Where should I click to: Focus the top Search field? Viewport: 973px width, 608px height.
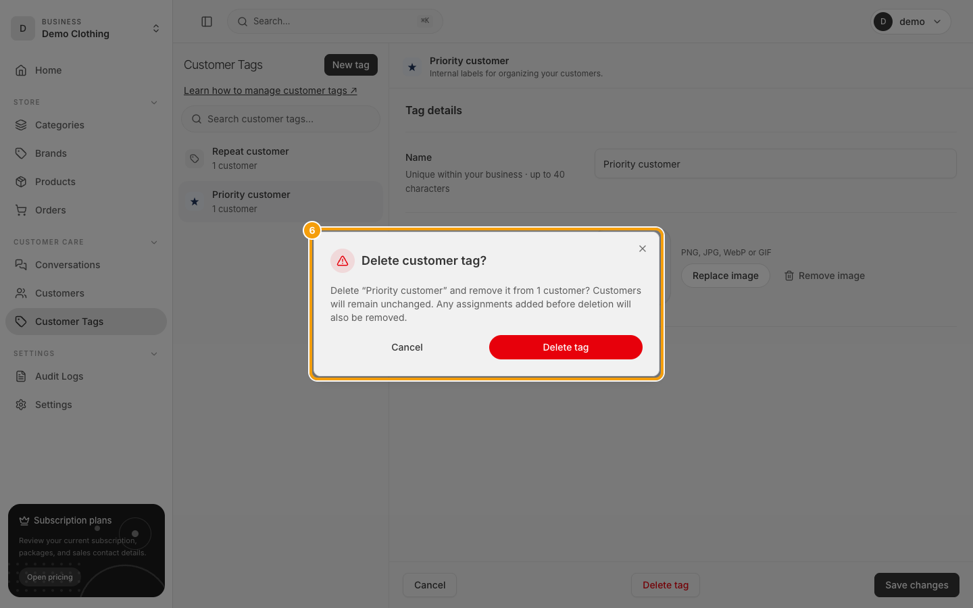[335, 22]
